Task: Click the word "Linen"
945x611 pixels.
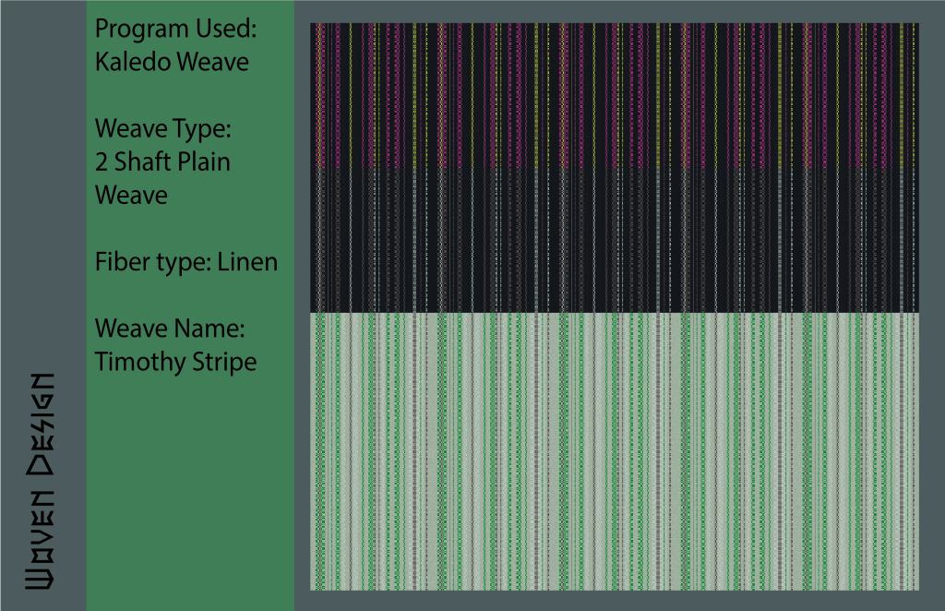Action: point(247,262)
